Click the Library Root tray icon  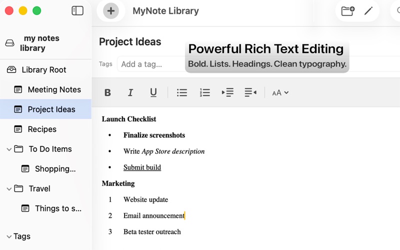point(11,69)
